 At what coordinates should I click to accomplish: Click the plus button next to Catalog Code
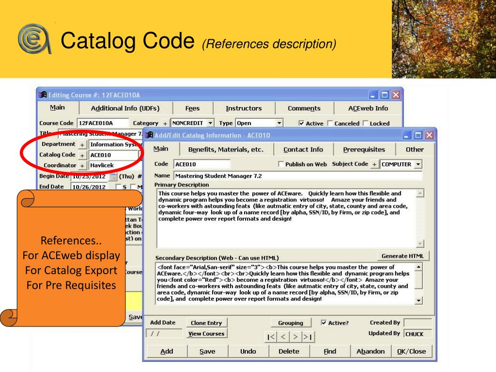82,155
